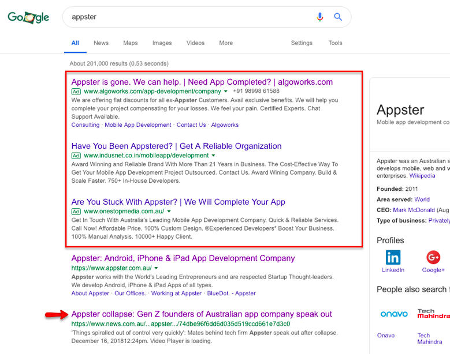The height and width of the screenshot is (354, 450).
Task: Open the LinkedIn profile icon
Action: tap(393, 257)
